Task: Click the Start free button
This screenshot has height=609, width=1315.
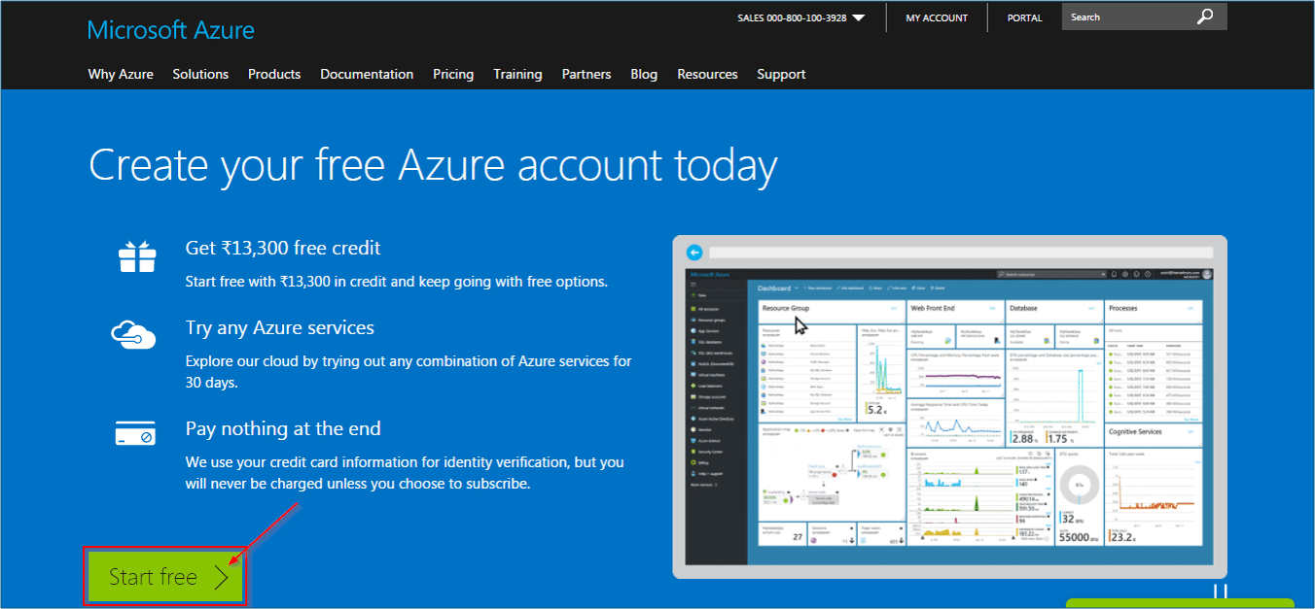Action: [165, 577]
